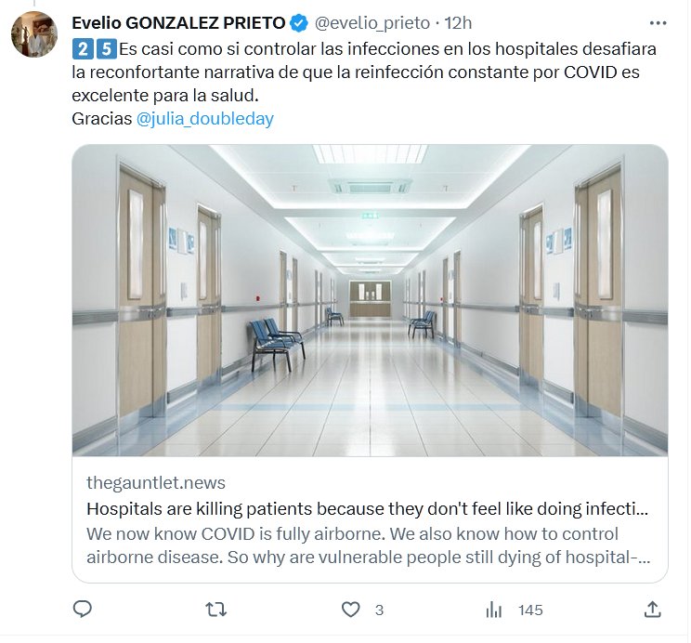Repost the tweet using the retweet icon
Screen dimensions: 691x643
point(216,610)
